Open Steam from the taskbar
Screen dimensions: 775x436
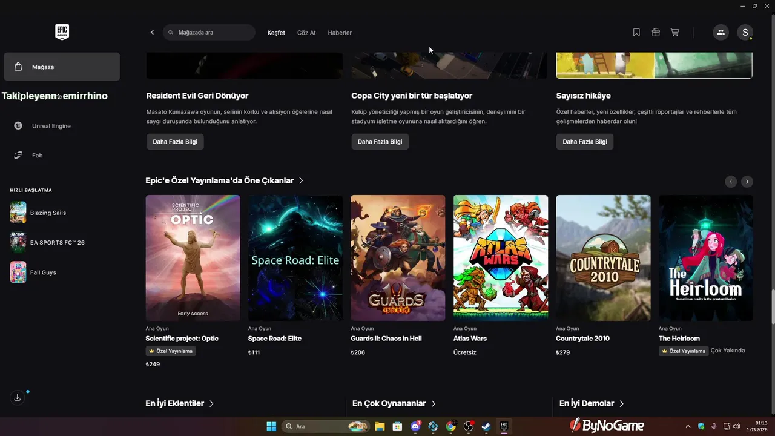486,426
